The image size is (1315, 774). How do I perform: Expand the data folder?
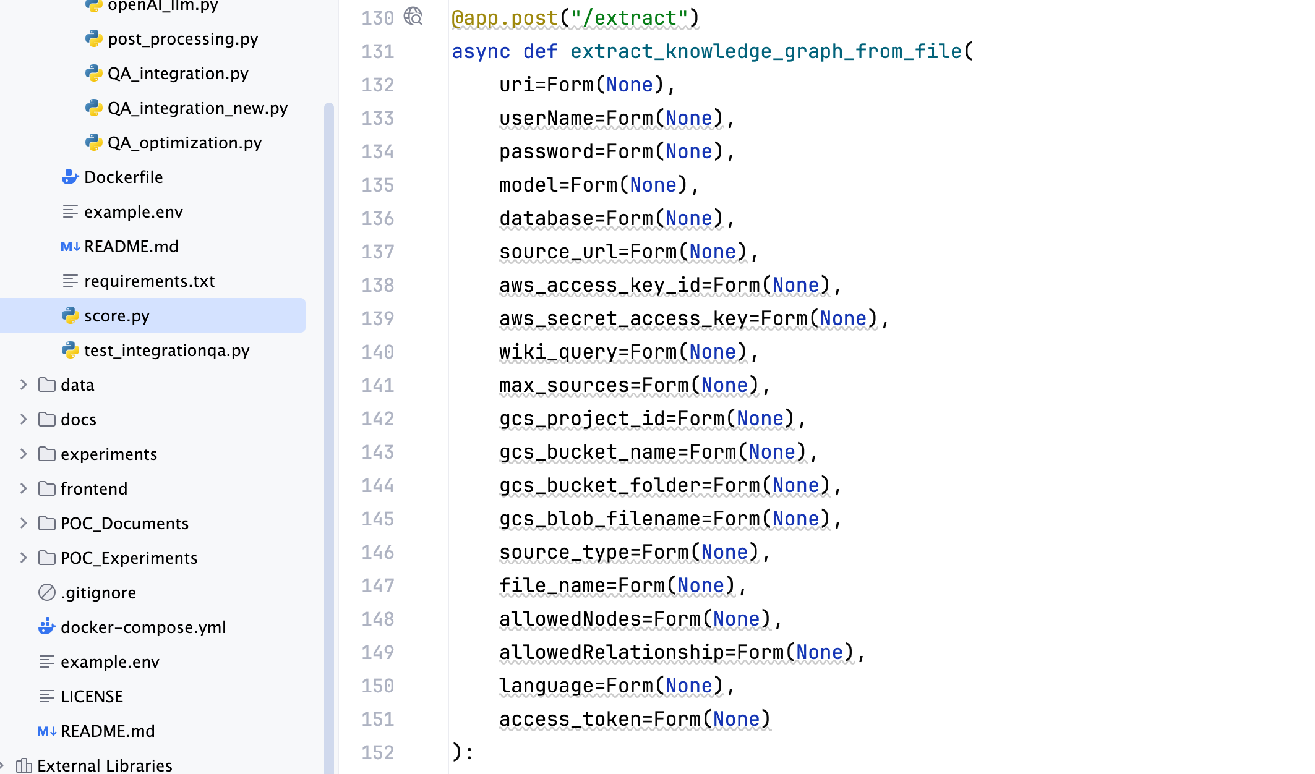pos(24,385)
